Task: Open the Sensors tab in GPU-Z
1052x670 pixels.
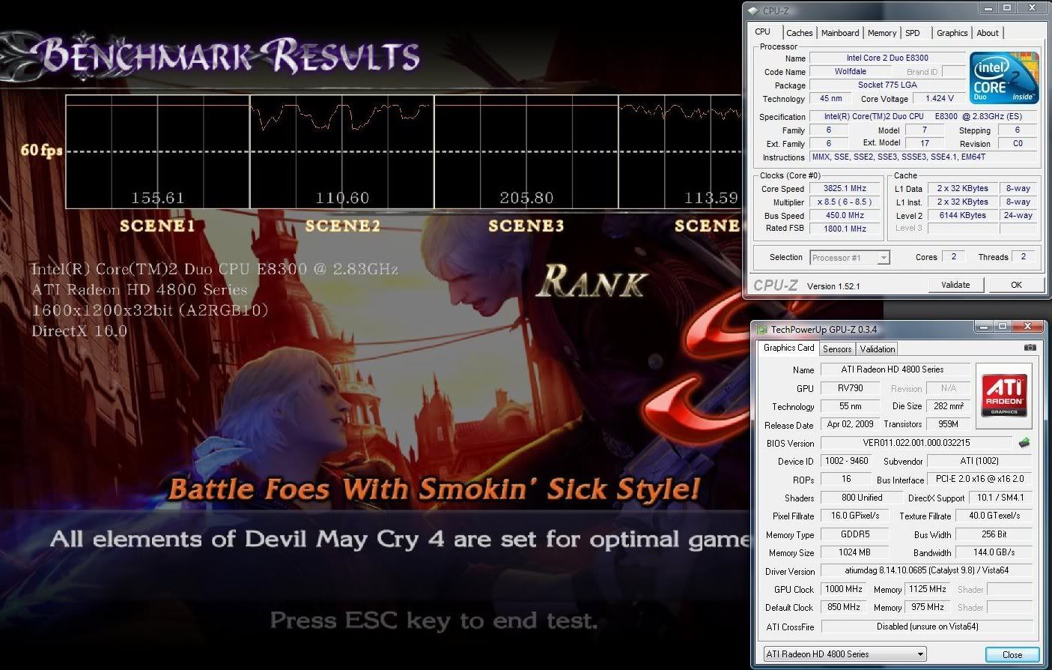Action: click(x=837, y=349)
